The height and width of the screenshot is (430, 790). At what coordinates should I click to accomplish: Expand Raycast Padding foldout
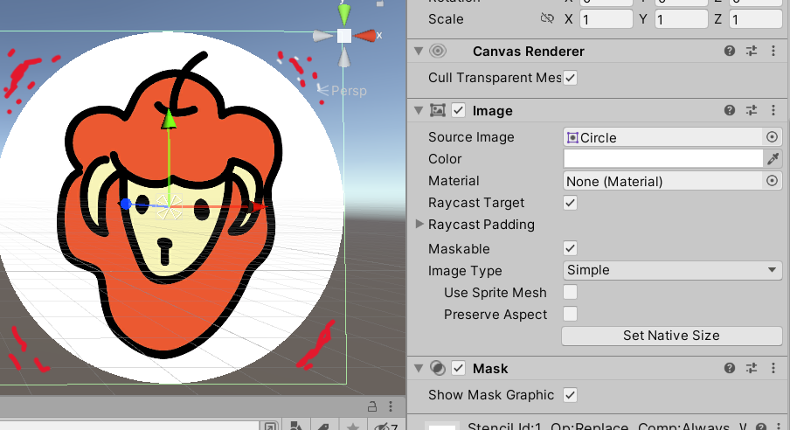point(419,224)
